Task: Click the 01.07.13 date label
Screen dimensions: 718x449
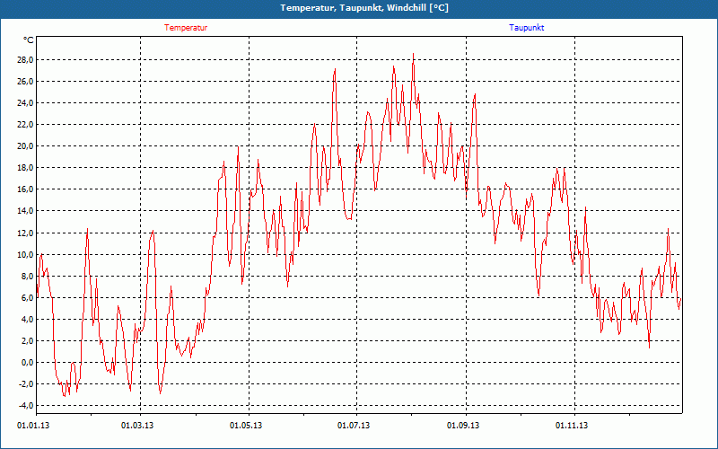Action: coord(354,426)
